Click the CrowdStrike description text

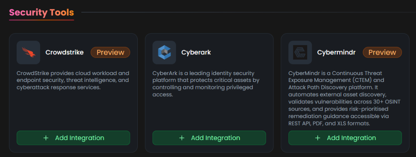point(73,80)
